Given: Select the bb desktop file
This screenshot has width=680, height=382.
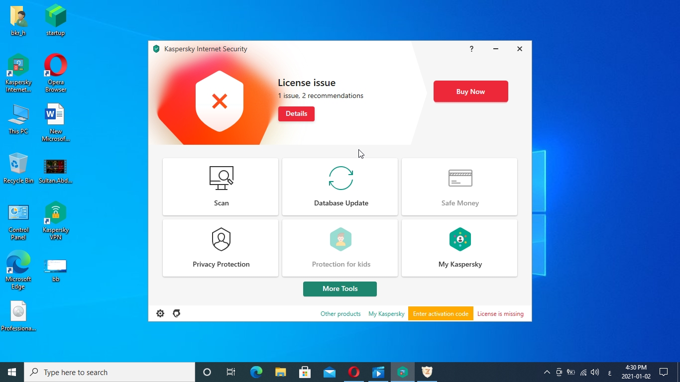Looking at the screenshot, I should point(56,270).
